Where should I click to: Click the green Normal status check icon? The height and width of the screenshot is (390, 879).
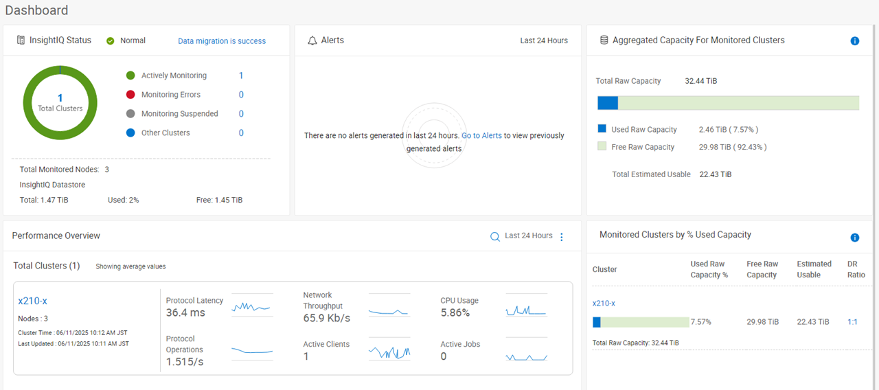click(x=111, y=41)
